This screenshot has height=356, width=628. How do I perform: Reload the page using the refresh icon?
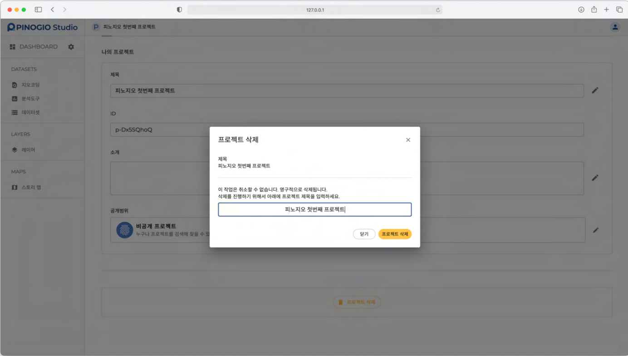point(438,10)
